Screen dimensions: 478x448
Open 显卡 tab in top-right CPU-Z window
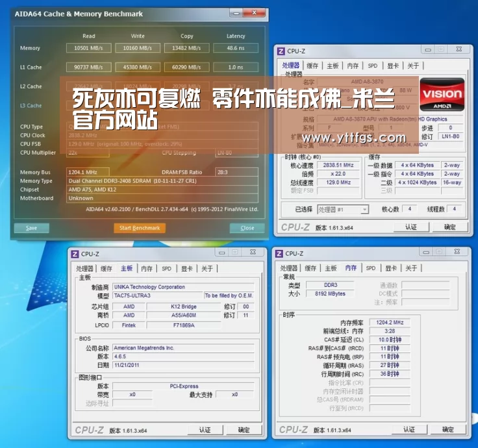(x=393, y=66)
